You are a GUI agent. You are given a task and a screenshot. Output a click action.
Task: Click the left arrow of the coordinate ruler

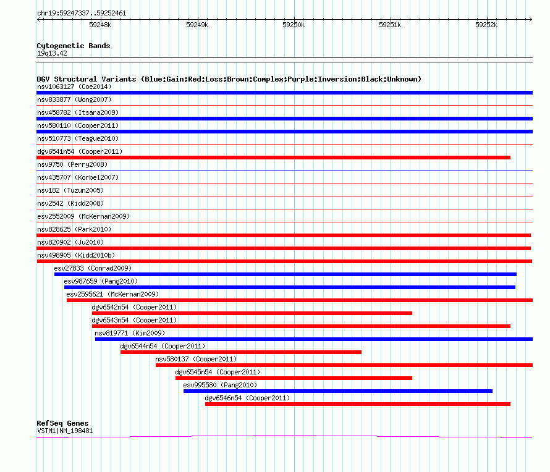(39, 19)
